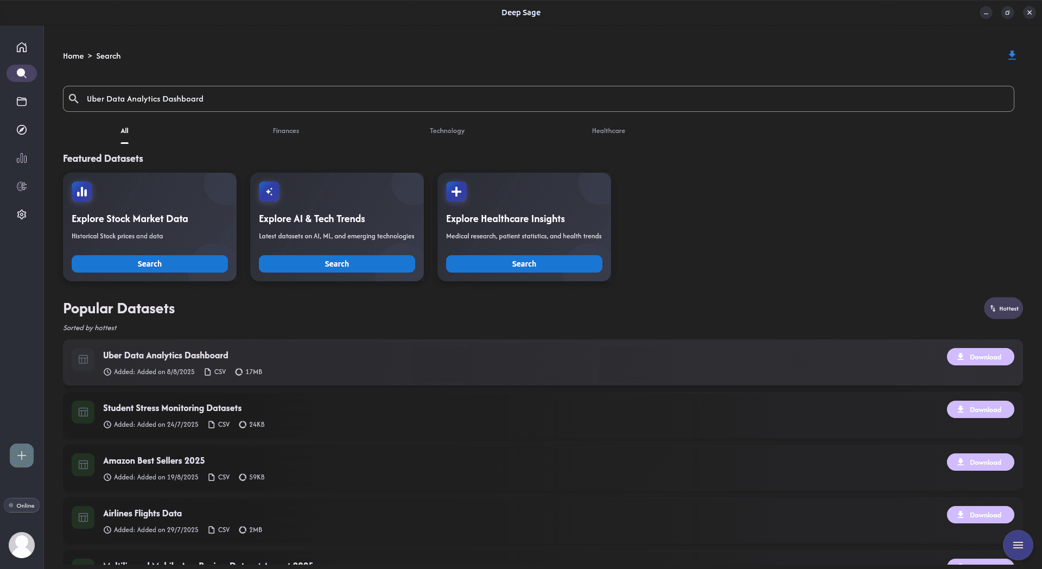Open the bar chart analytics icon
1042x569 pixels.
22,158
